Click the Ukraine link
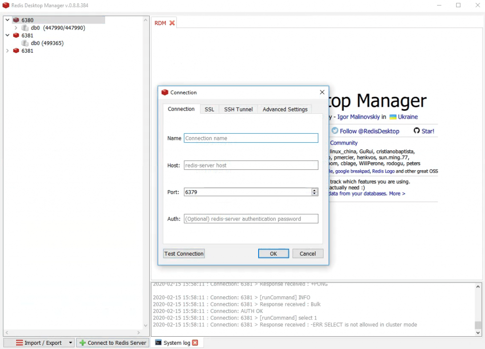The width and height of the screenshot is (485, 349). click(x=408, y=117)
